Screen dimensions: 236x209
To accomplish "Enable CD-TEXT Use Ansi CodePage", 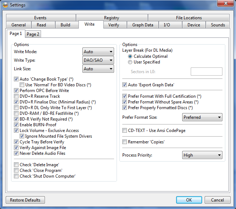I will coord(124,131).
